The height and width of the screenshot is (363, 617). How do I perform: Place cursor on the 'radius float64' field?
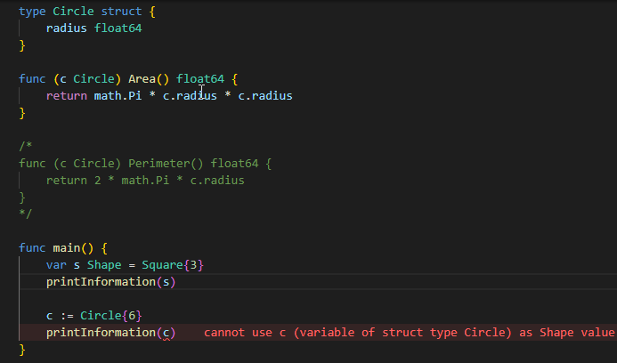coord(93,28)
